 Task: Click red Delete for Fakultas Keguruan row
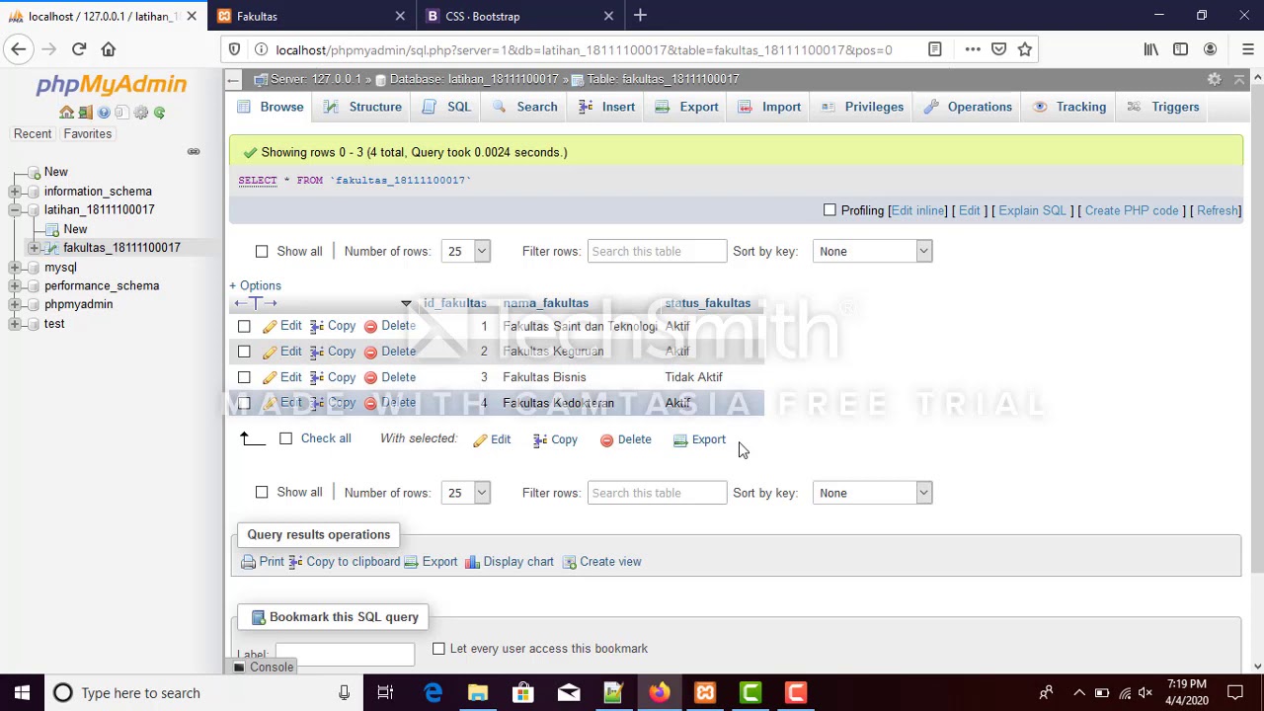389,352
